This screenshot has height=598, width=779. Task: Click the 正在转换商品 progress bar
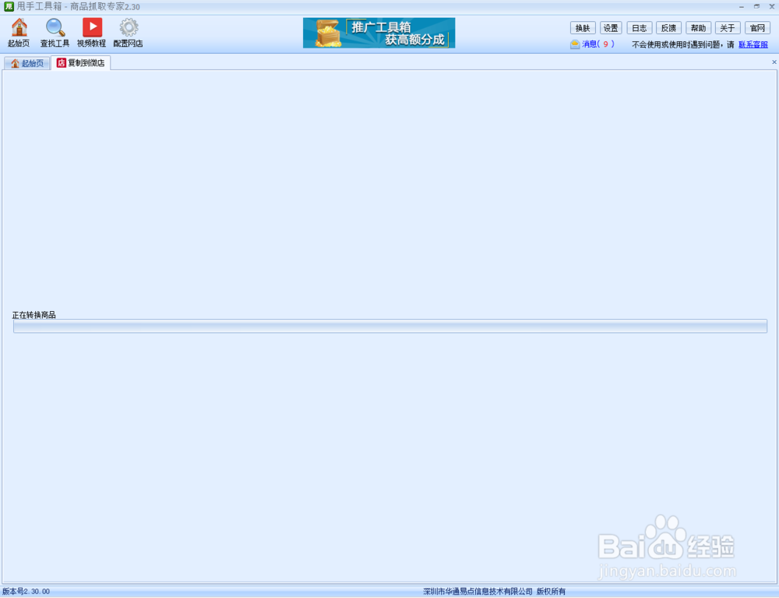[x=389, y=327]
